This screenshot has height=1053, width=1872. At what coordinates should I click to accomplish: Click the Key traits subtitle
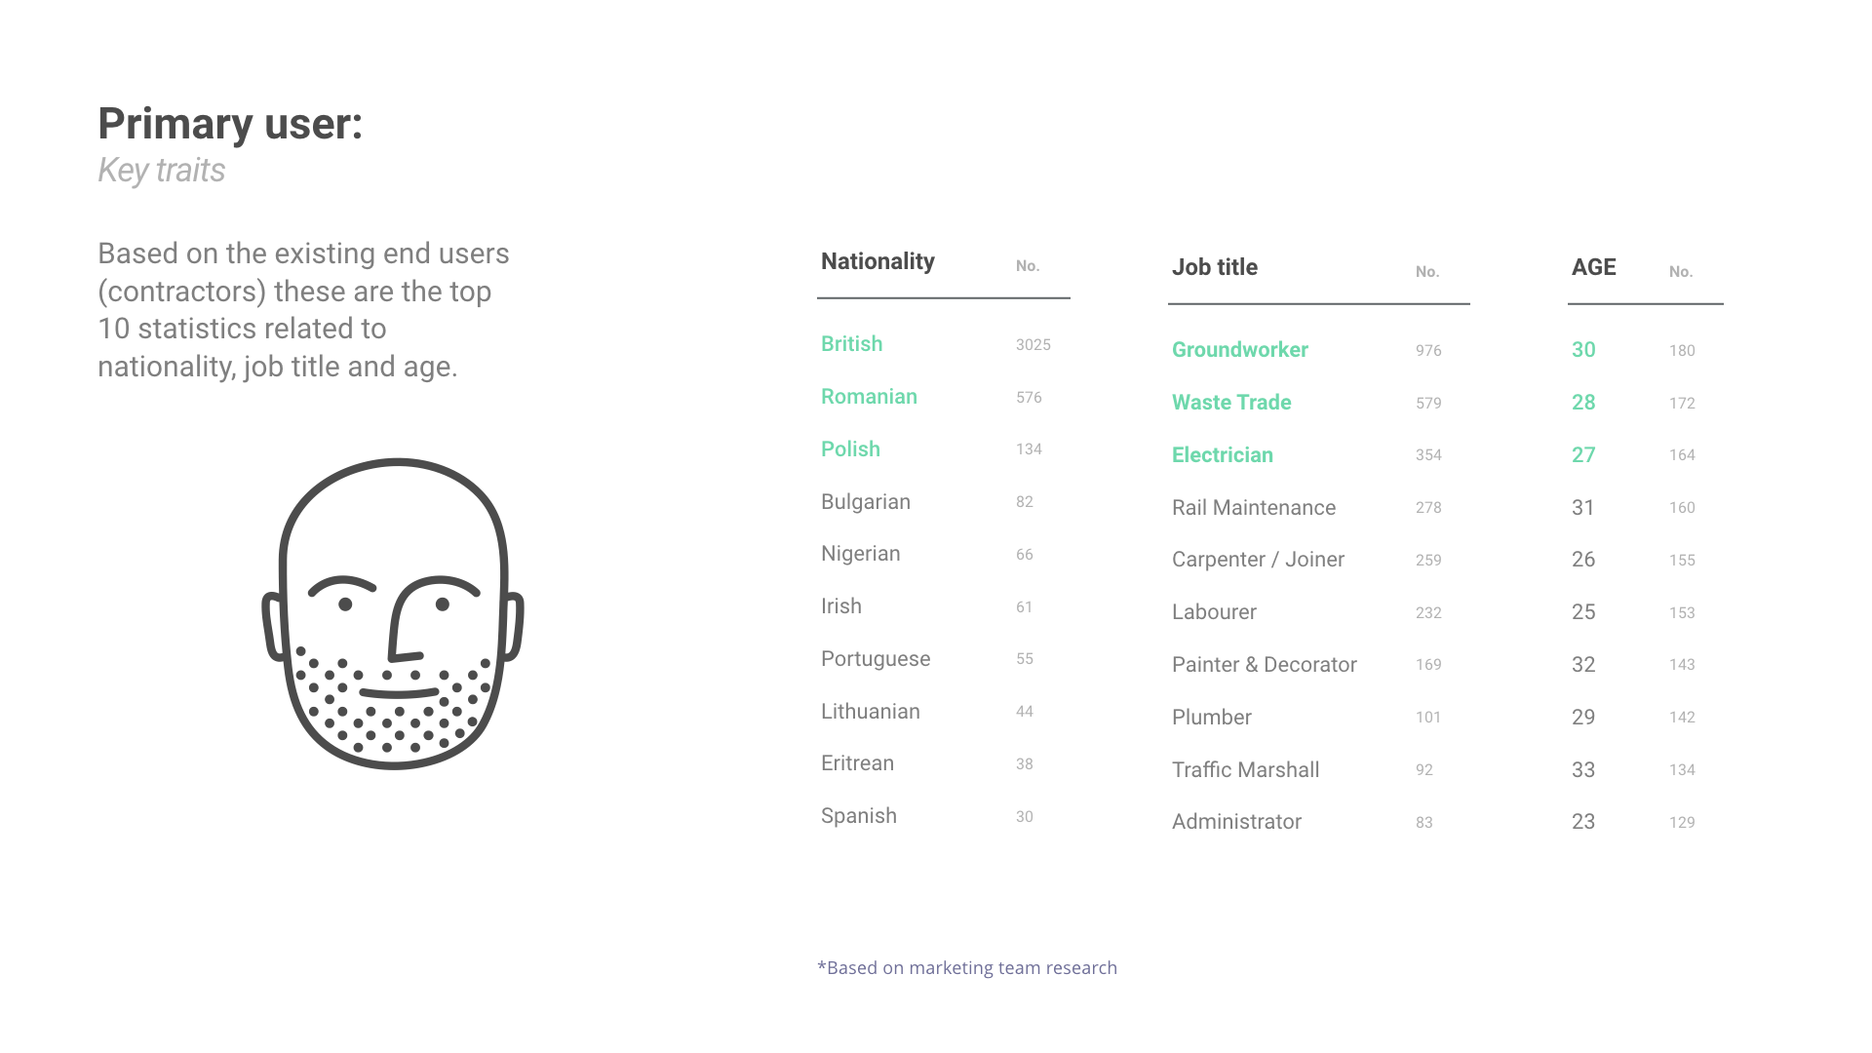[162, 171]
